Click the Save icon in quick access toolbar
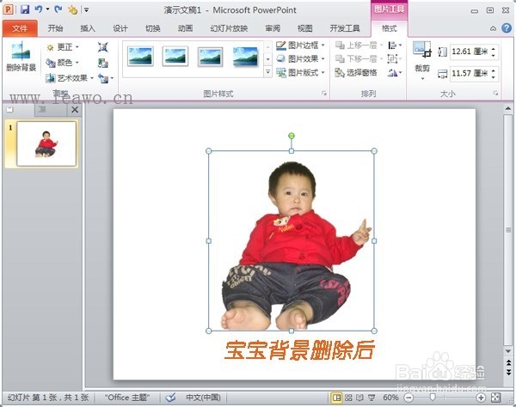Viewport: 516px width, 407px height. pos(25,9)
